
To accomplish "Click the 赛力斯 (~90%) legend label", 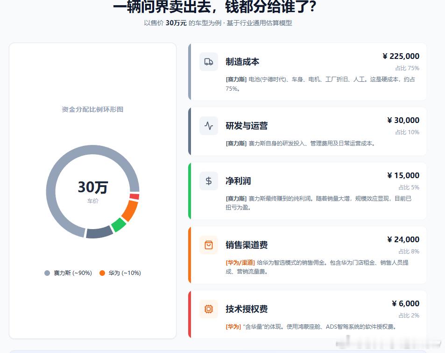I will pyautogui.click(x=73, y=273).
